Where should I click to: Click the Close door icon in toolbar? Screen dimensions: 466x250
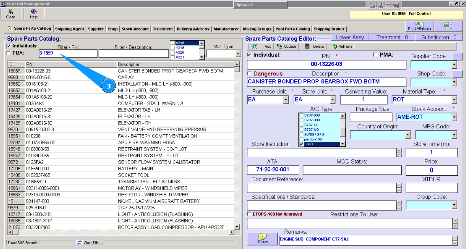(x=11, y=12)
